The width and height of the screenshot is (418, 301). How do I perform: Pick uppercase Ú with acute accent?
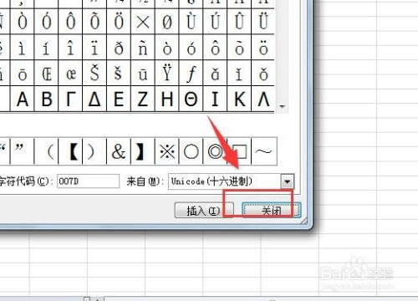coord(215,21)
